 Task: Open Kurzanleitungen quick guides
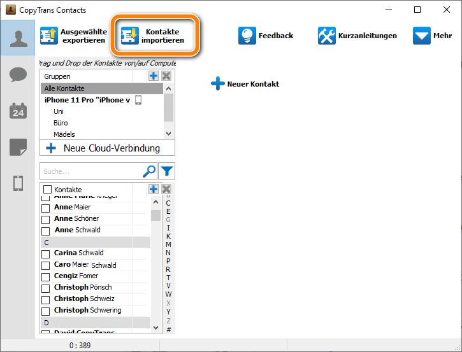pyautogui.click(x=357, y=36)
